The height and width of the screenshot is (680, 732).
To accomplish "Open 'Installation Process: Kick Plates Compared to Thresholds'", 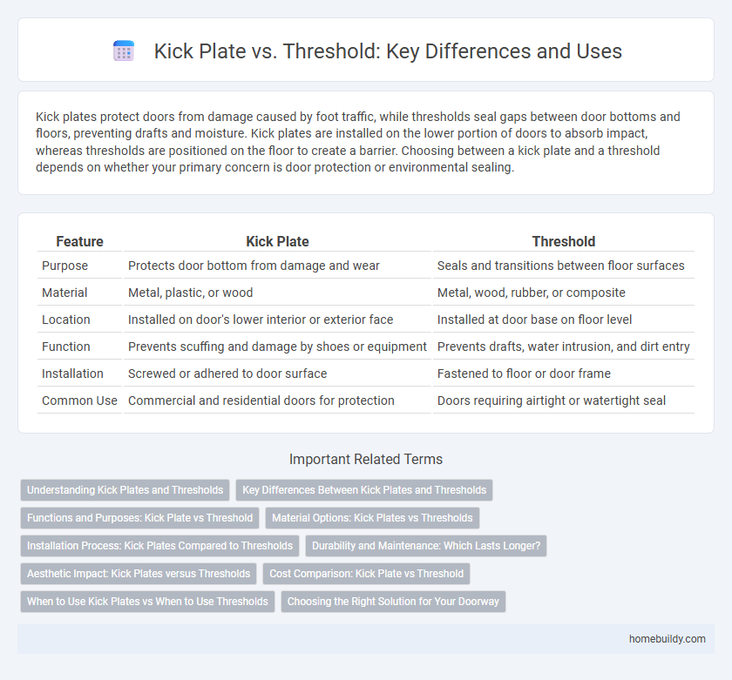I will click(159, 546).
